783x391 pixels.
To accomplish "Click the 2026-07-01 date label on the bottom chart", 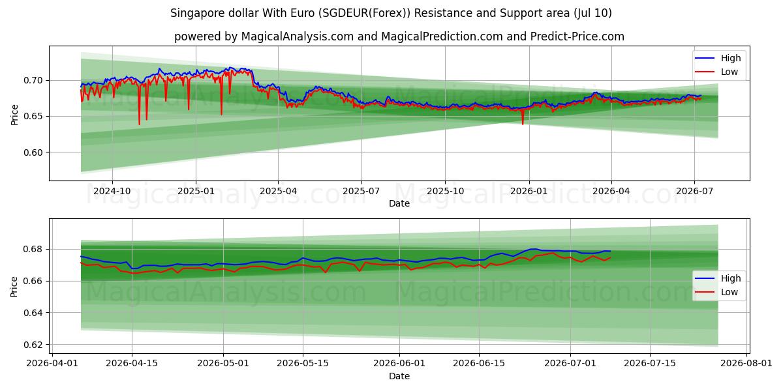I will click(x=570, y=364).
